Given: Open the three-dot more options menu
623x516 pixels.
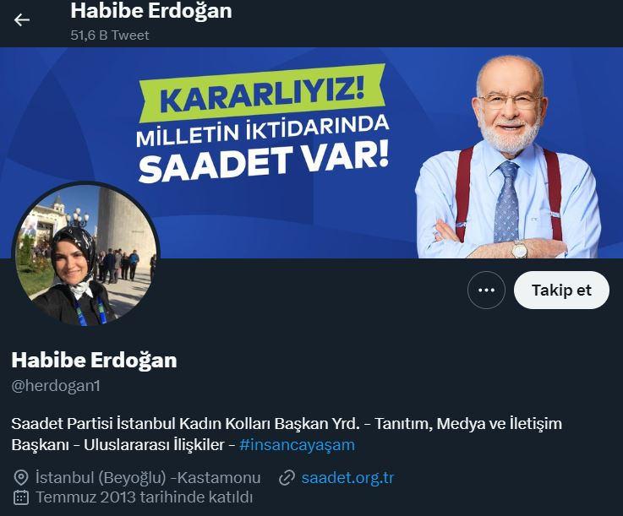Looking at the screenshot, I should (486, 291).
